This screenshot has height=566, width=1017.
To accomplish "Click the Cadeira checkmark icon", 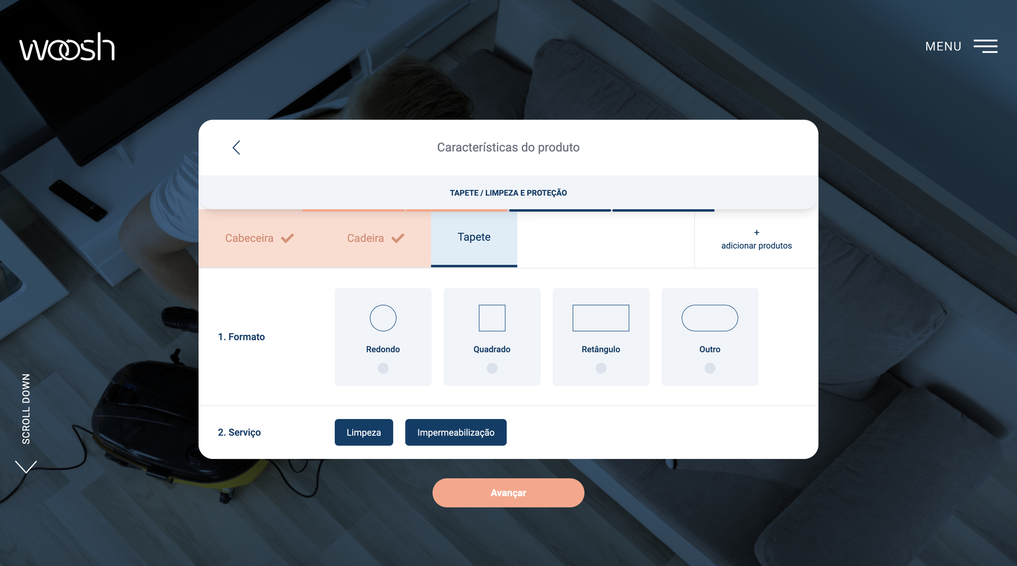I will [398, 238].
